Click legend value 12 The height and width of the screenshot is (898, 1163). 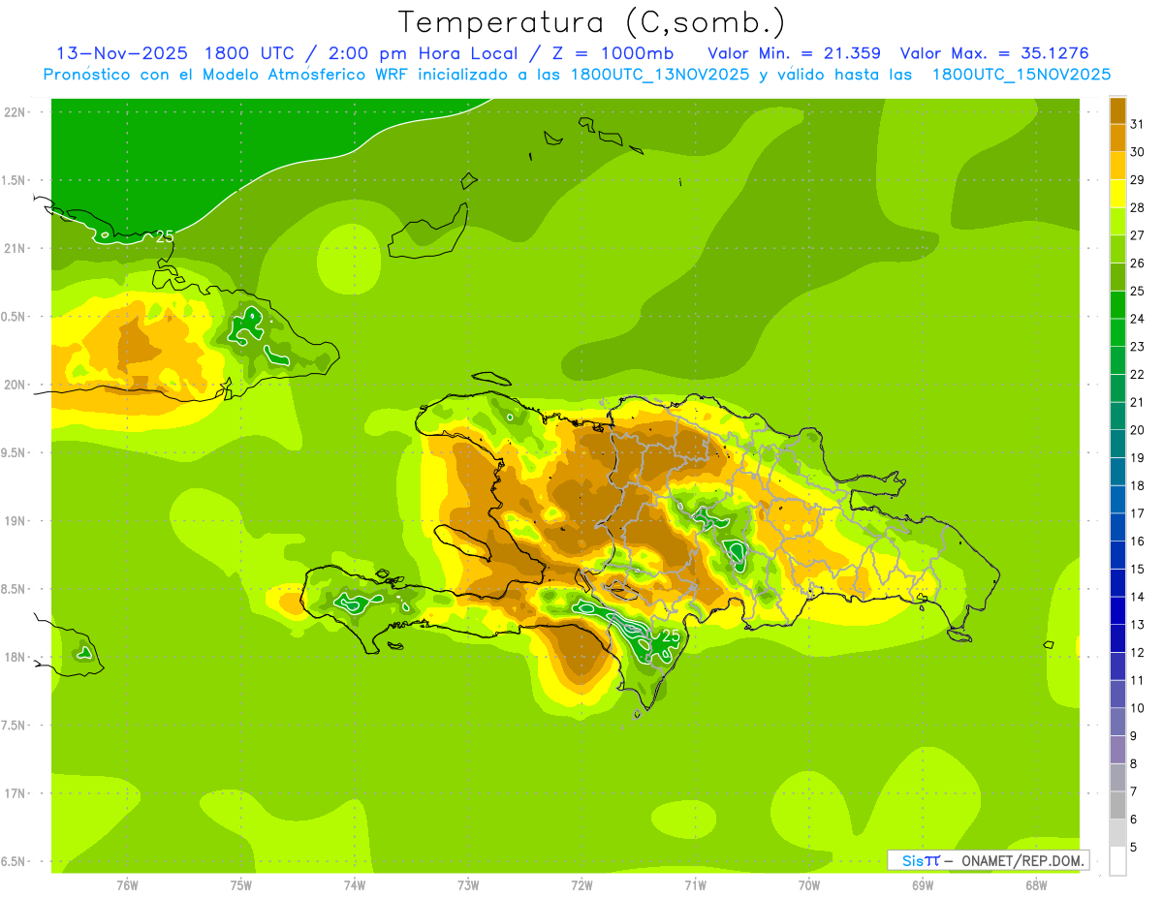[1138, 652]
